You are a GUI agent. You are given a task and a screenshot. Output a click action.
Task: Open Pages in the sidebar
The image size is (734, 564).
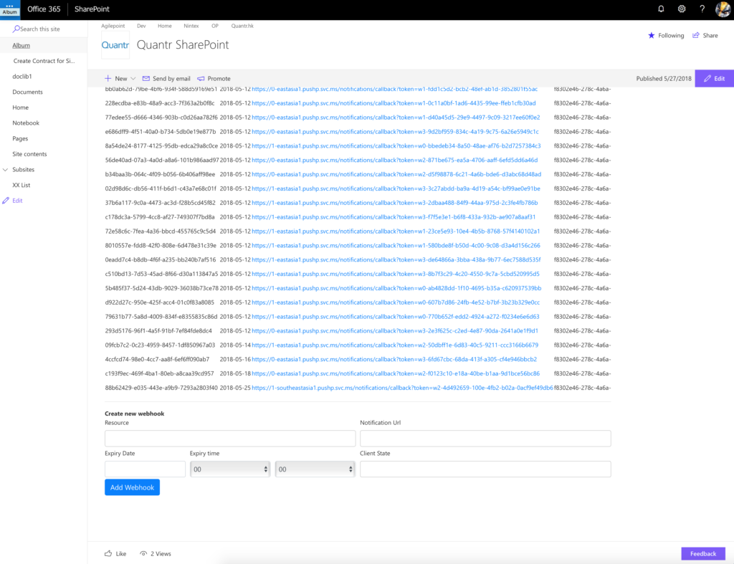click(x=20, y=139)
